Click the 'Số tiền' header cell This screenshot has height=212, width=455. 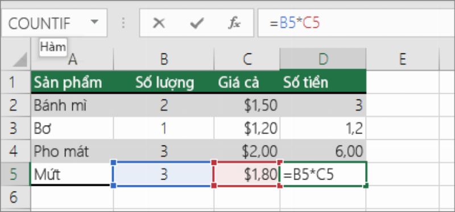(323, 82)
